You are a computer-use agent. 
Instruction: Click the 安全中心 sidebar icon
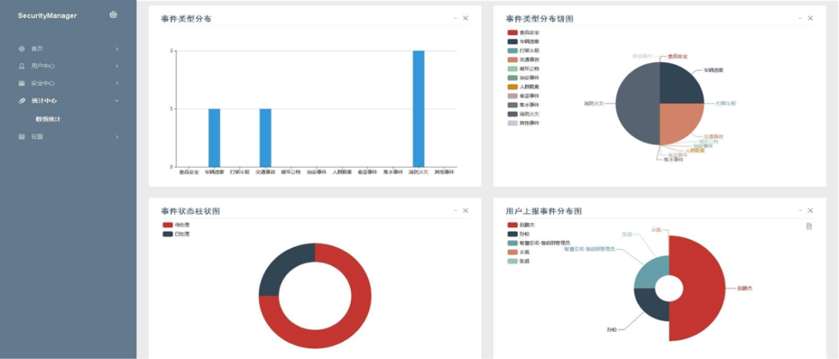[x=22, y=84]
